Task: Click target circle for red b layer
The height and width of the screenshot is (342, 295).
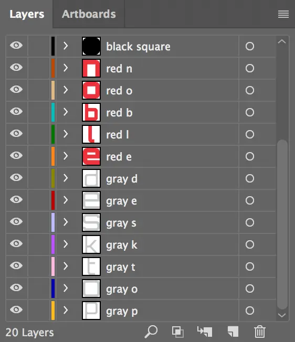Action: pos(250,112)
